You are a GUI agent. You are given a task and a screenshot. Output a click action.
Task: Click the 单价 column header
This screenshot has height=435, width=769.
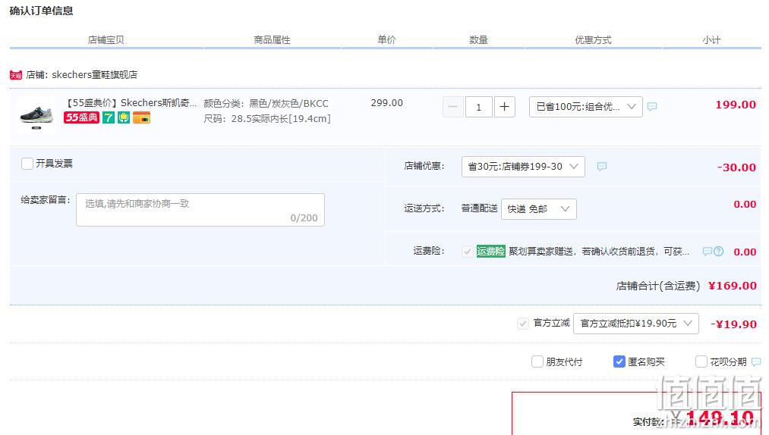(386, 40)
